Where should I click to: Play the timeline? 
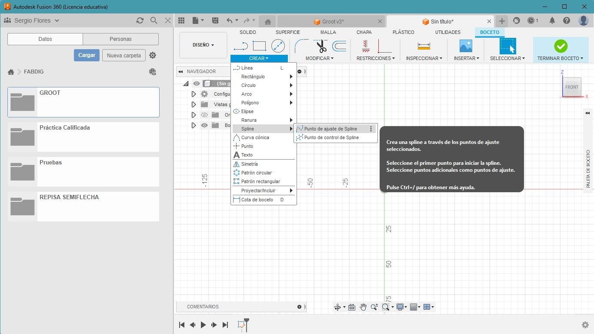203,325
